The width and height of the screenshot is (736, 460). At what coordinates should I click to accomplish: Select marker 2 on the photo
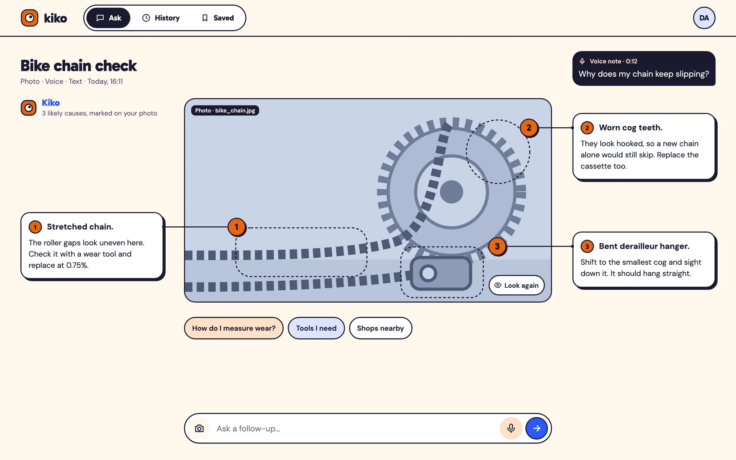529,128
